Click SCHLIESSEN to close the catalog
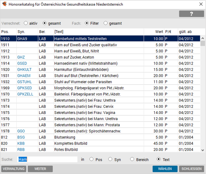206x174 pixels. [x=192, y=169]
